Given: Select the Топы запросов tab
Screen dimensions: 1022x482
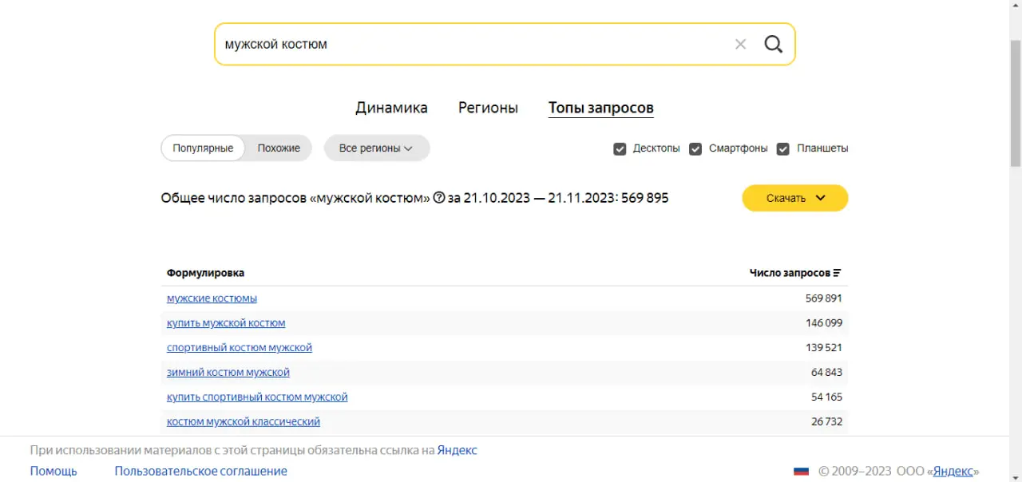Looking at the screenshot, I should 600,108.
